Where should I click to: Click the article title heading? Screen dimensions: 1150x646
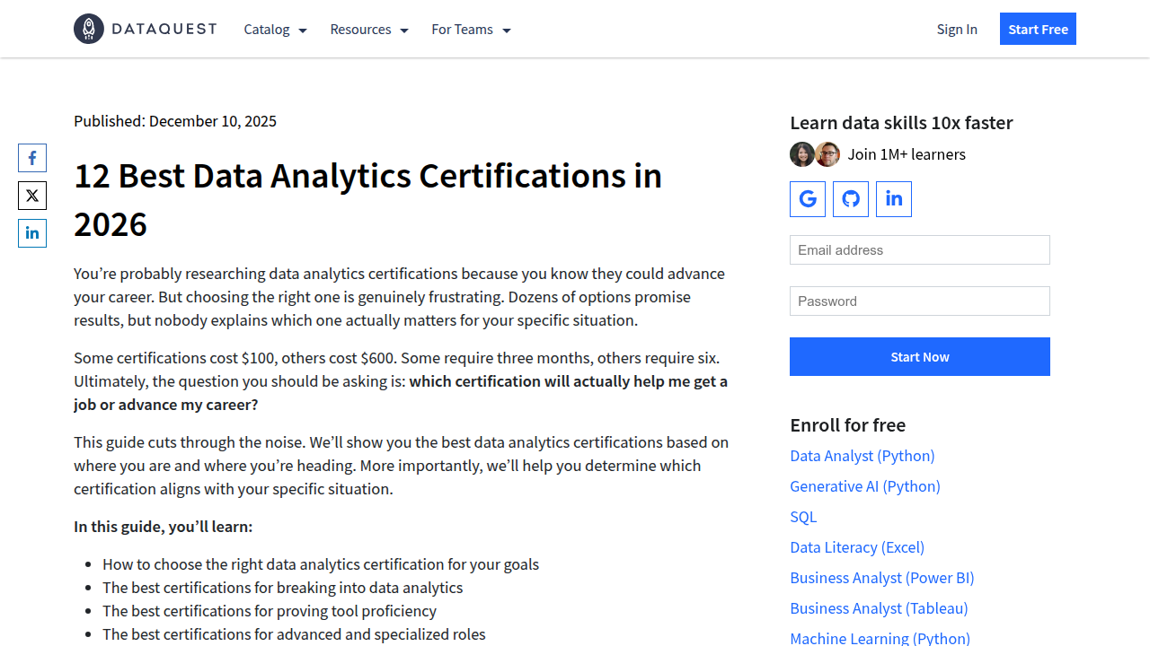point(368,200)
